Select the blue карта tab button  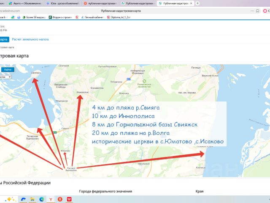4,39
